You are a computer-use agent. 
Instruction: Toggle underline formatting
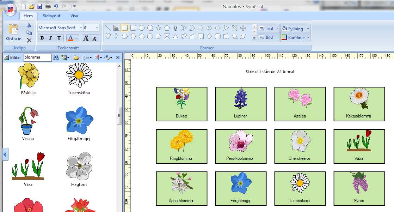coord(59,38)
